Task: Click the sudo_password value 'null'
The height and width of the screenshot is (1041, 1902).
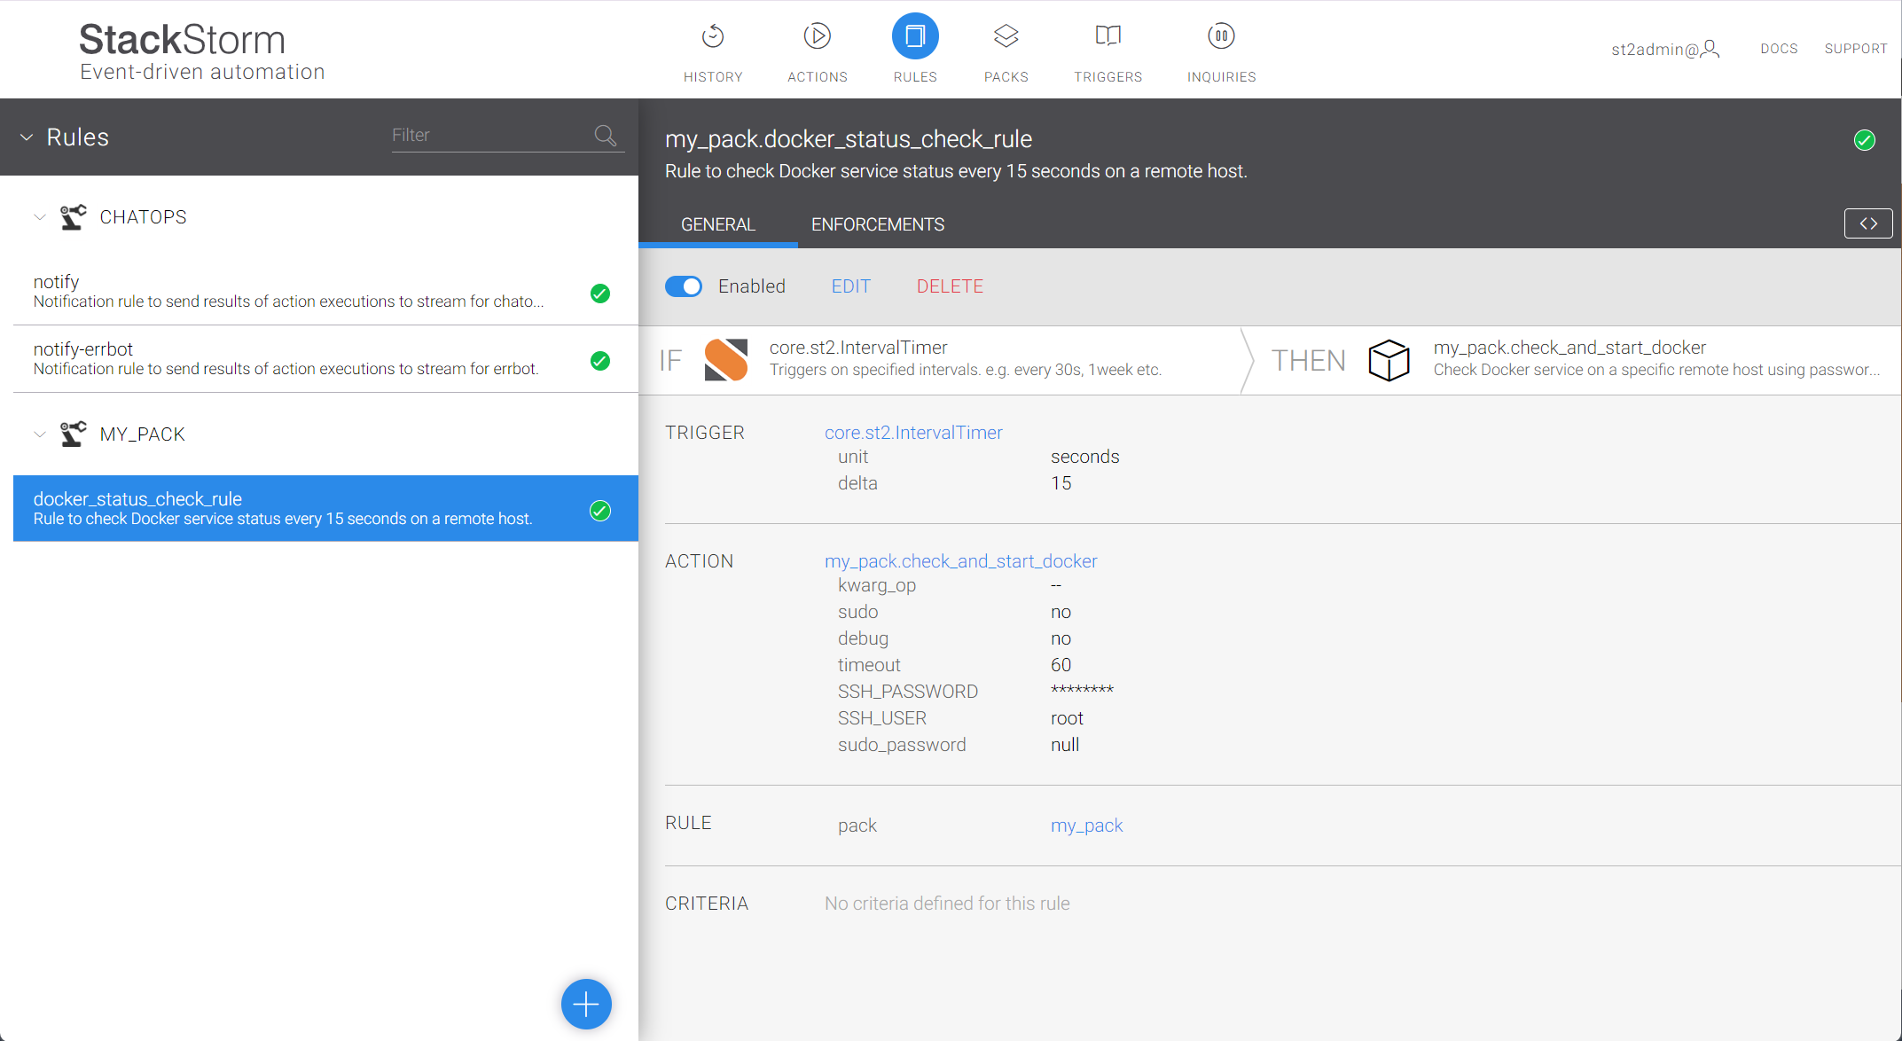Action: (x=1065, y=745)
